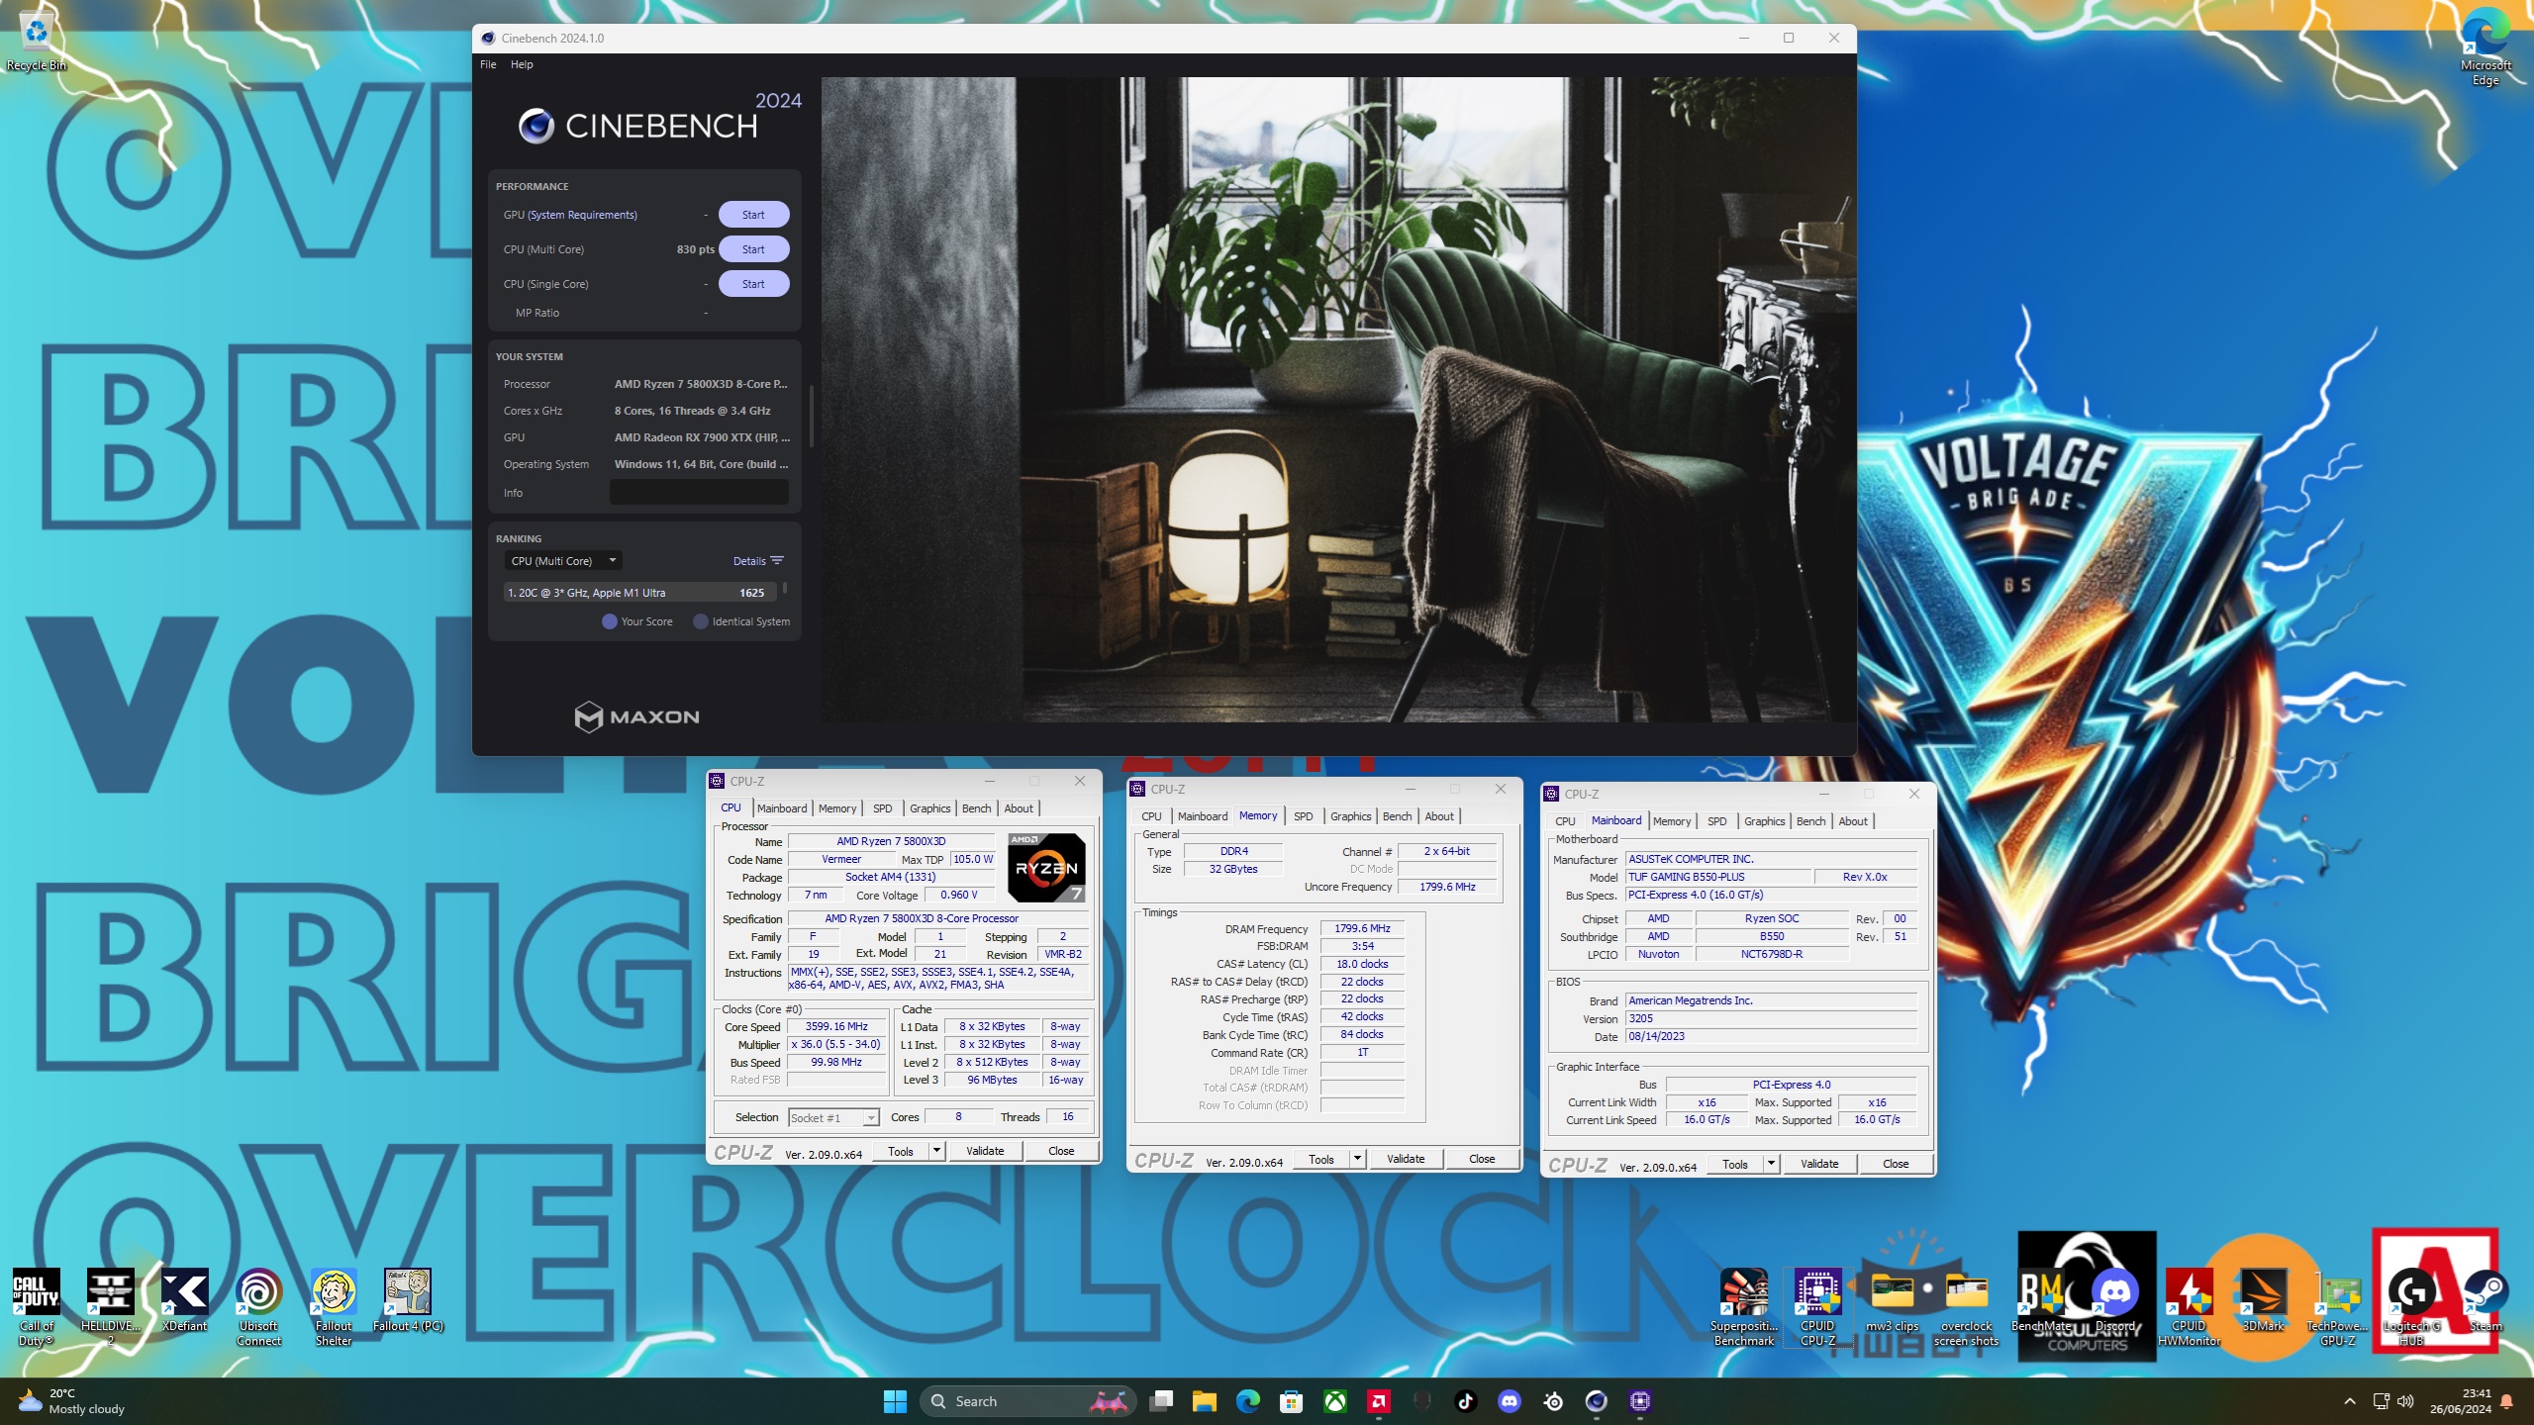Start the GPU benchmark in Cinebench
The height and width of the screenshot is (1425, 2534).
(753, 215)
